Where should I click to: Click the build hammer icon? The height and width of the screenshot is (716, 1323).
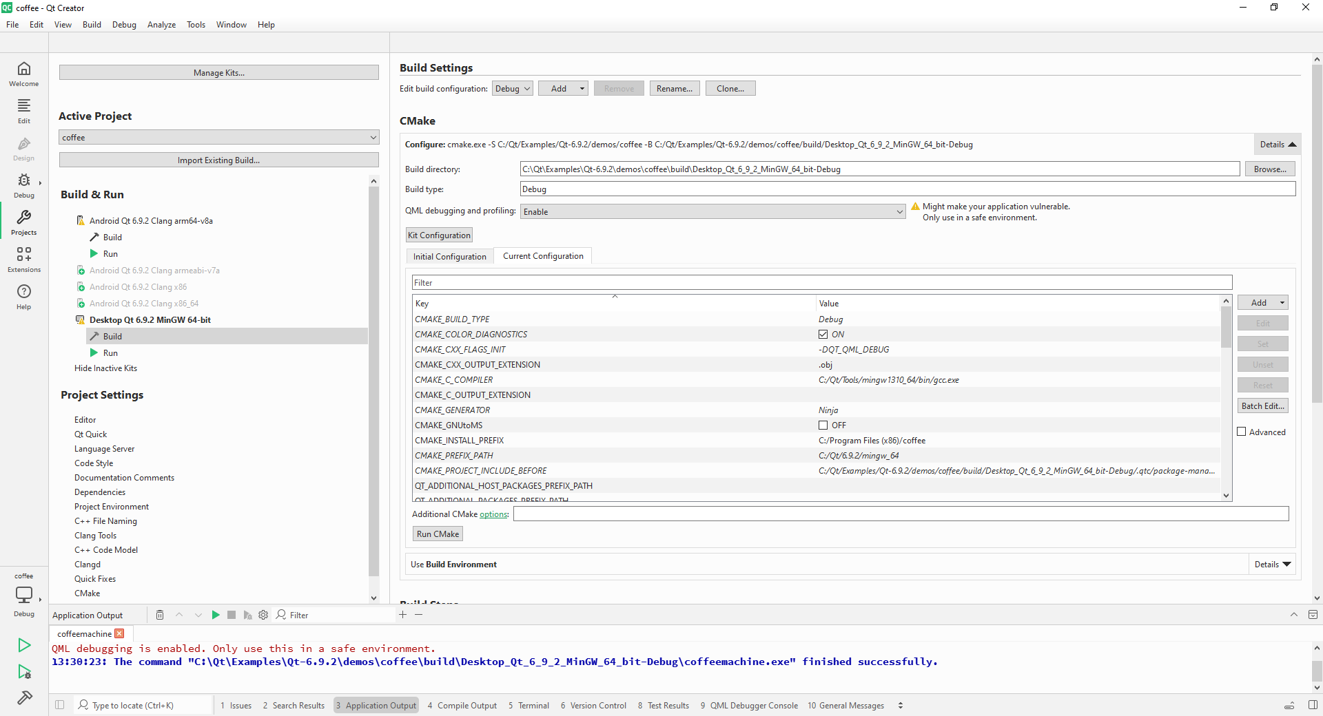tap(24, 697)
